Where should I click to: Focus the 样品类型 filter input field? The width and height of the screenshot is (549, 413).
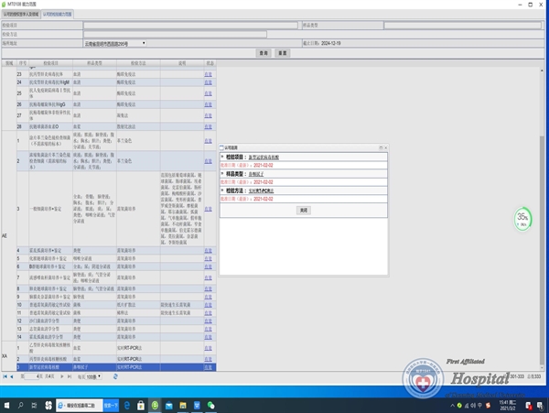tap(462, 26)
